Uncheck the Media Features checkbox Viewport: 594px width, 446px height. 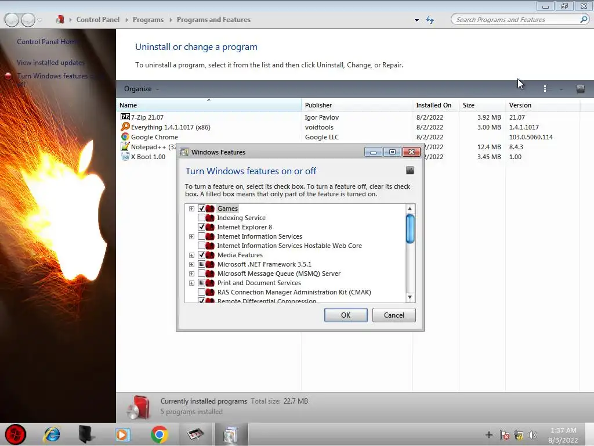(x=201, y=255)
